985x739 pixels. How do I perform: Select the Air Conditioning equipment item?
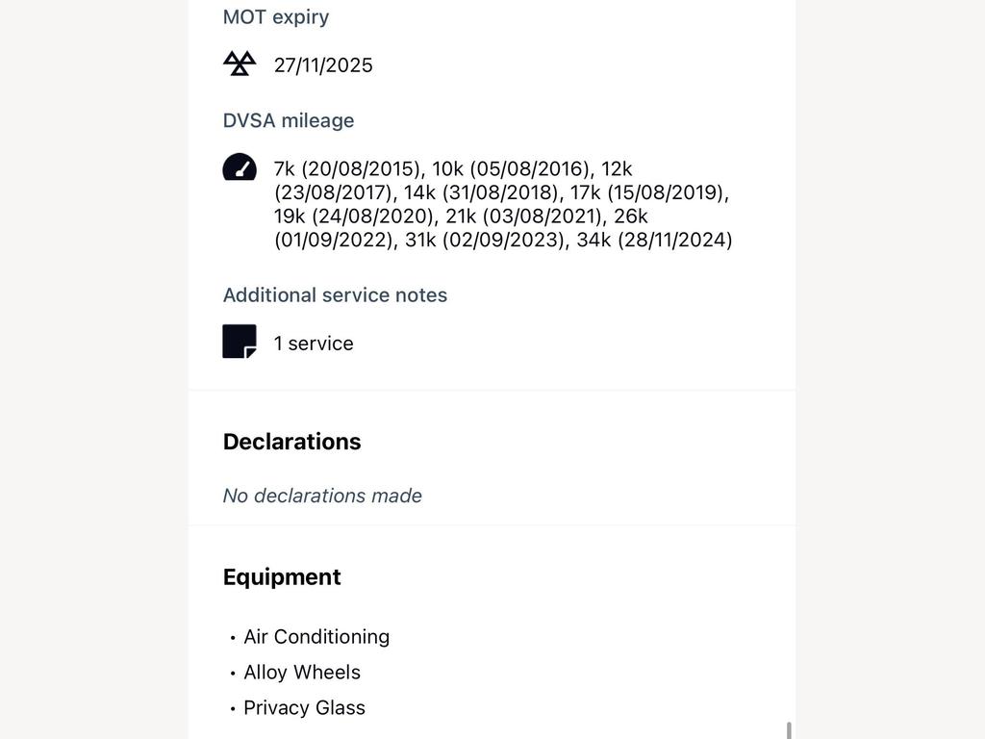316,637
